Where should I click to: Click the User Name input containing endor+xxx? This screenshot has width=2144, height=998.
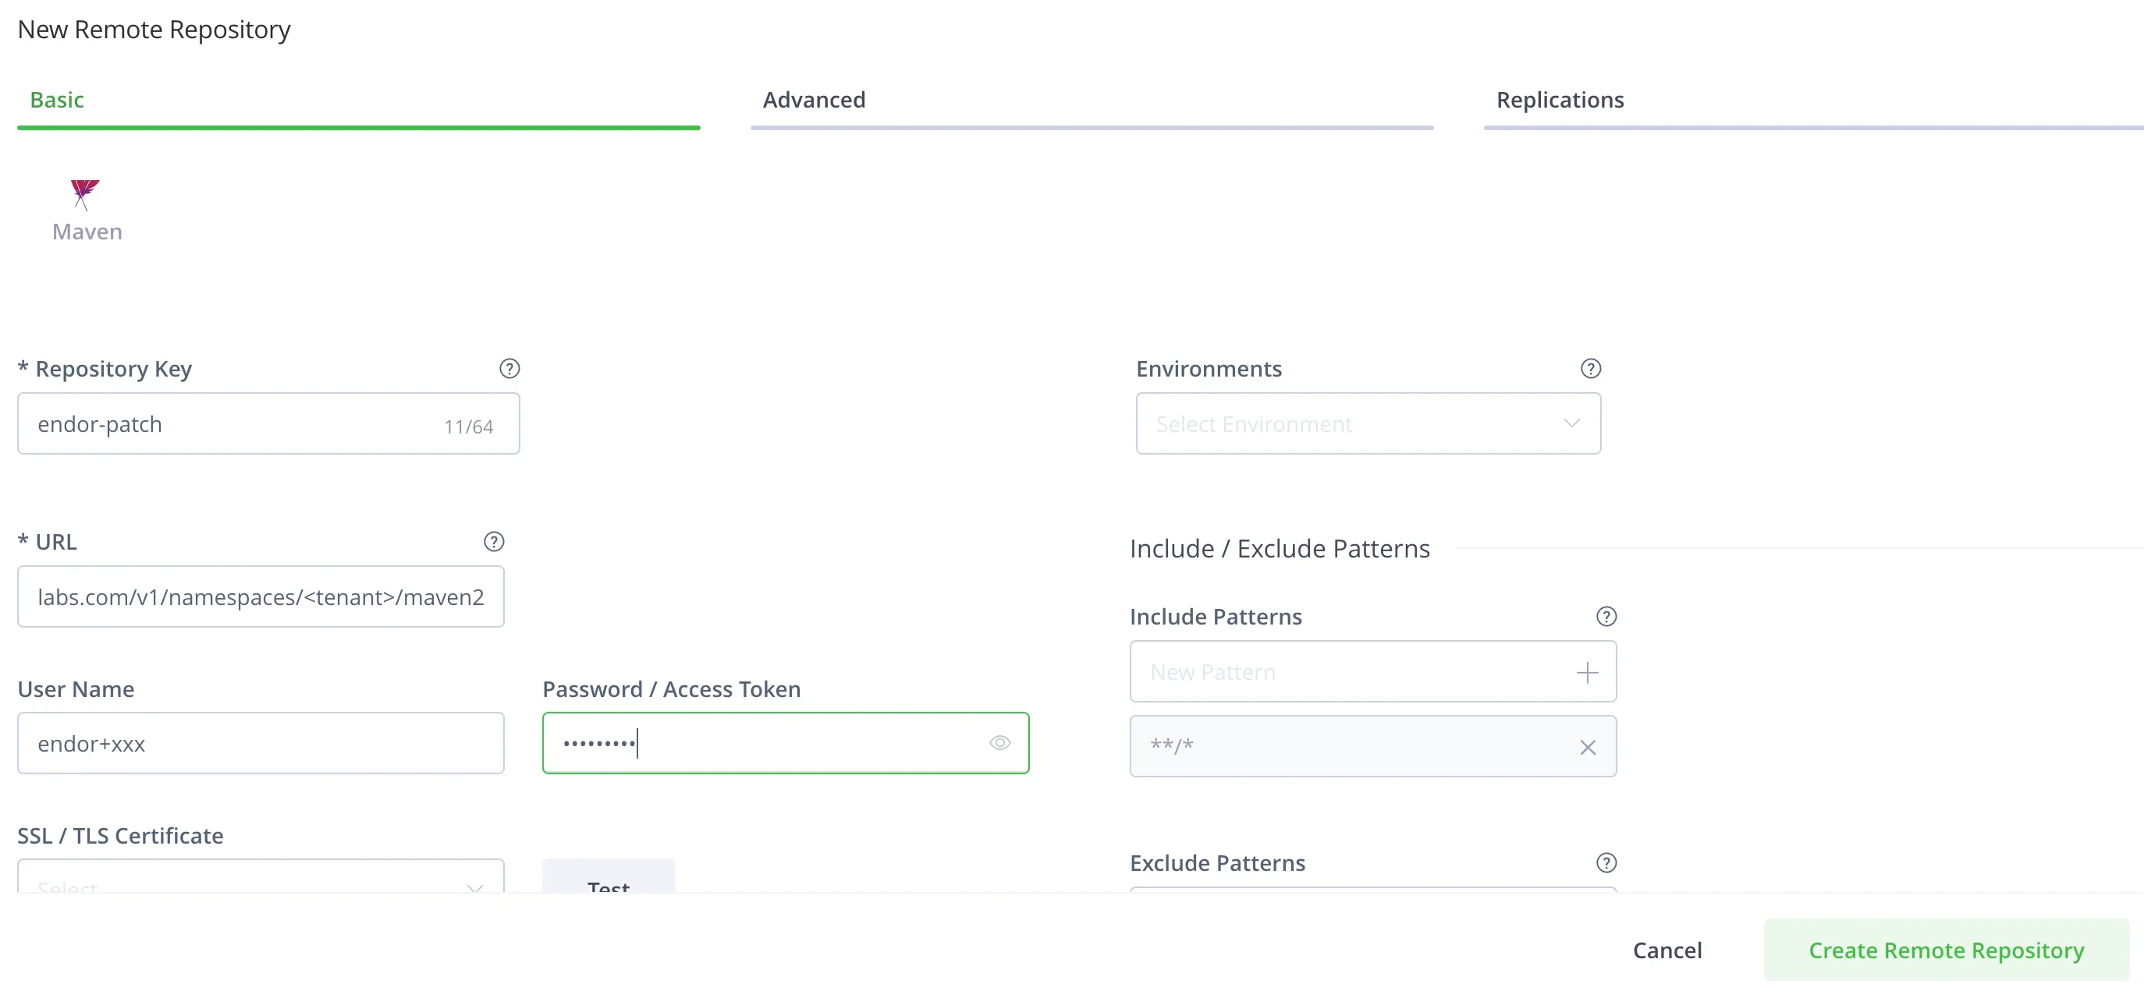pyautogui.click(x=261, y=743)
